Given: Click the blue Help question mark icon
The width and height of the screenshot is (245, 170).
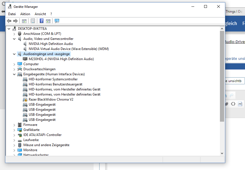Looking at the screenshot, I should pyautogui.click(x=41, y=21).
